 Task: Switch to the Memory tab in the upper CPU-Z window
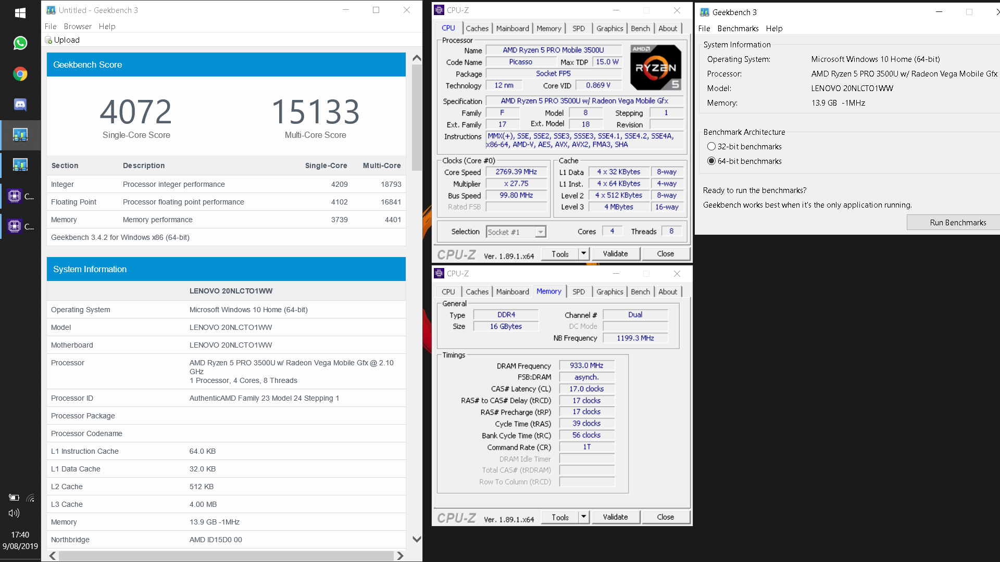pos(549,29)
